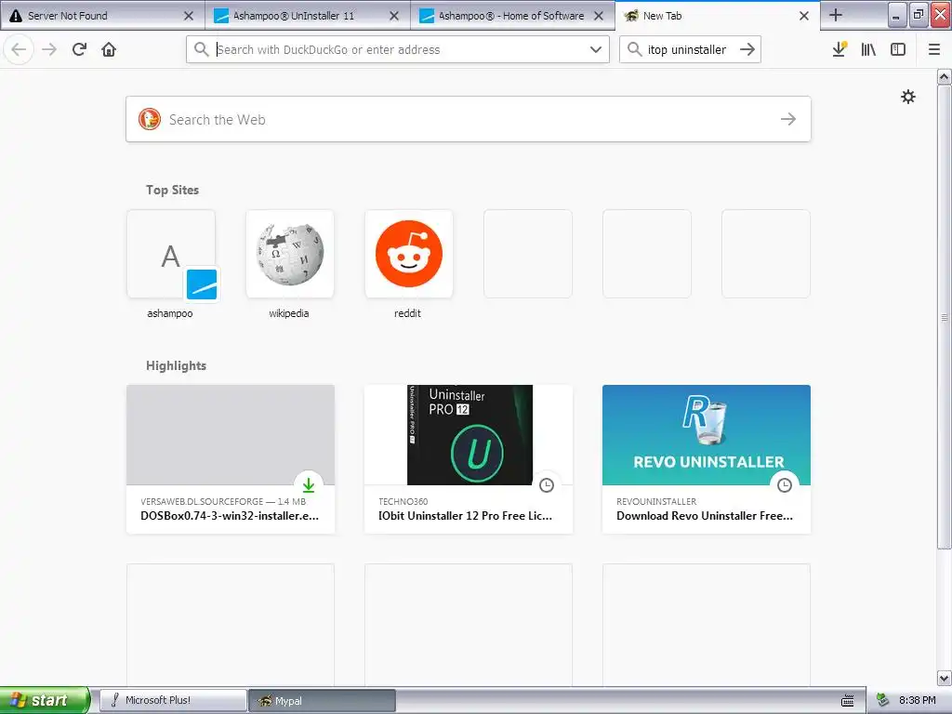Click the Mypal taskbar button

(323, 700)
